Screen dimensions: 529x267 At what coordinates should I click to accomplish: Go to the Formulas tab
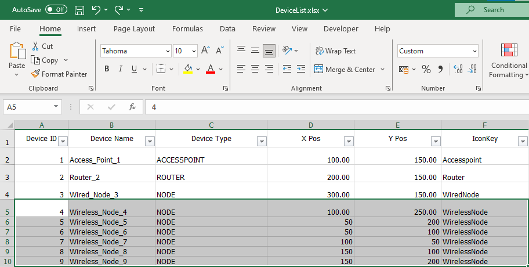[x=187, y=28]
